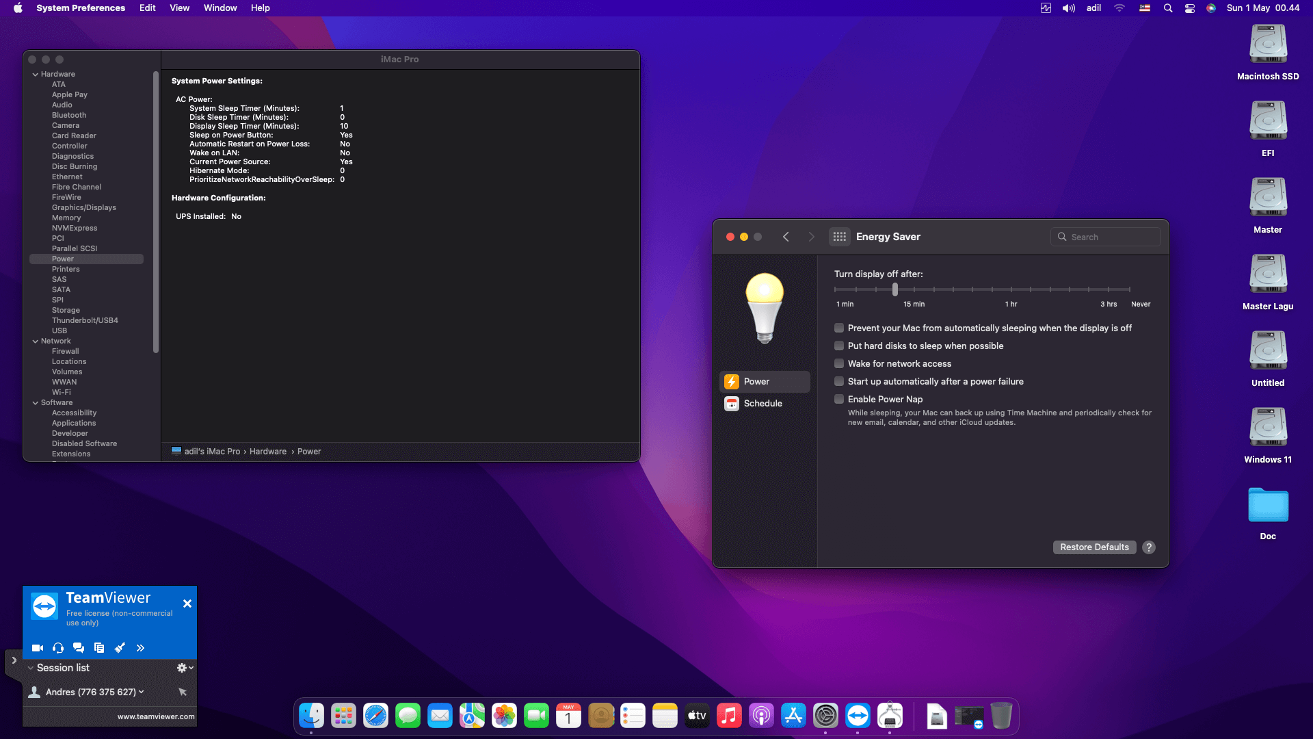Open Spotlight search in the menu bar
The height and width of the screenshot is (739, 1313).
(1168, 8)
